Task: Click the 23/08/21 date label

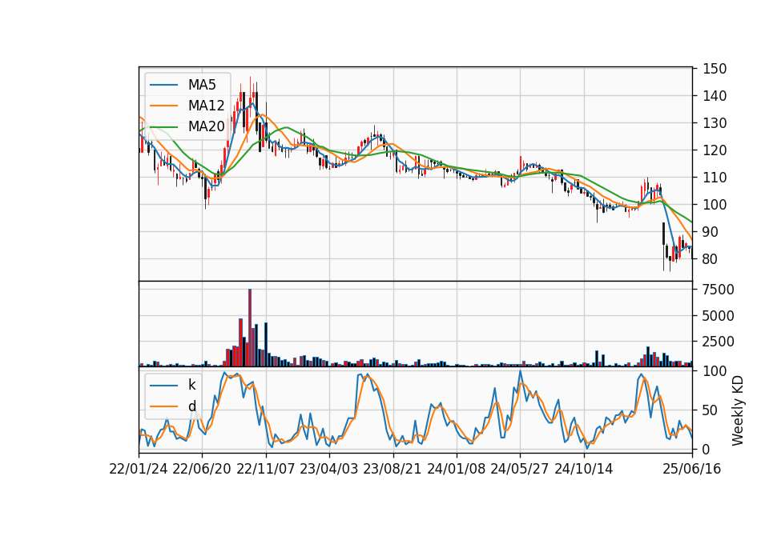Action: click(393, 469)
